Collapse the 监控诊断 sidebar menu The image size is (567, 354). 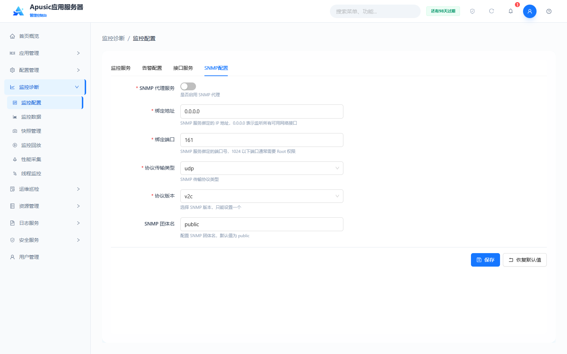45,87
